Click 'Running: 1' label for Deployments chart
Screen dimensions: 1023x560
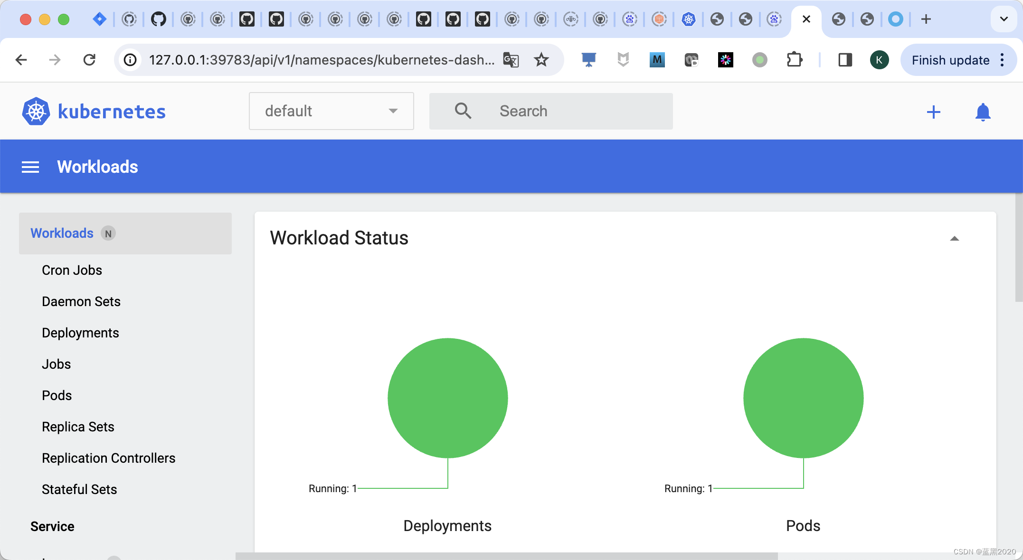(332, 488)
